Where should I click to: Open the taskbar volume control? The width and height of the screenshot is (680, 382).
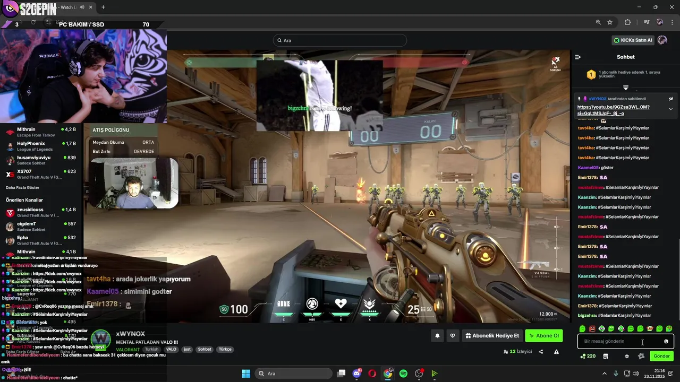636,374
